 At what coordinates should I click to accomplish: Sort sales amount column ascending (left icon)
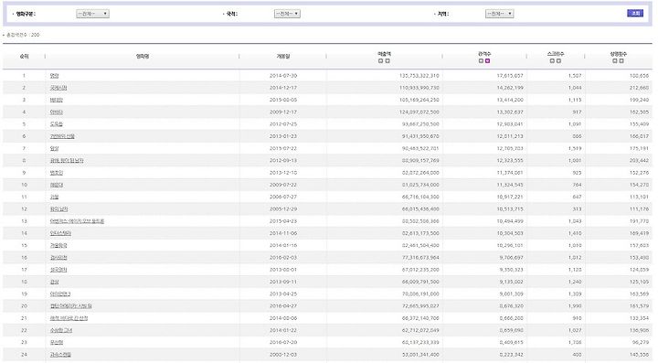point(380,61)
